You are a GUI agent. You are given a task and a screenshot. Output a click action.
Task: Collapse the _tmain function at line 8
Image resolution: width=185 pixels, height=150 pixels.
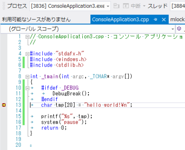point(28,76)
